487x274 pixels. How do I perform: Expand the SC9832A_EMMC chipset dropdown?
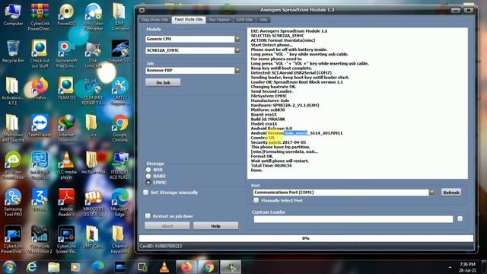click(237, 50)
